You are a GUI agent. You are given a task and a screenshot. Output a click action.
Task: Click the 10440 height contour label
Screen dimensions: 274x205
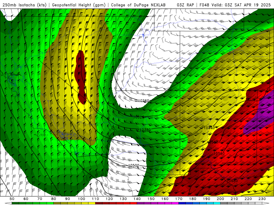click(209, 128)
